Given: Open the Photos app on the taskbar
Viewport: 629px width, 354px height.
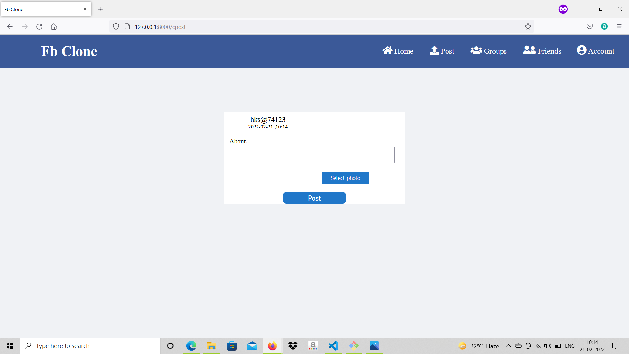Looking at the screenshot, I should click(x=374, y=346).
